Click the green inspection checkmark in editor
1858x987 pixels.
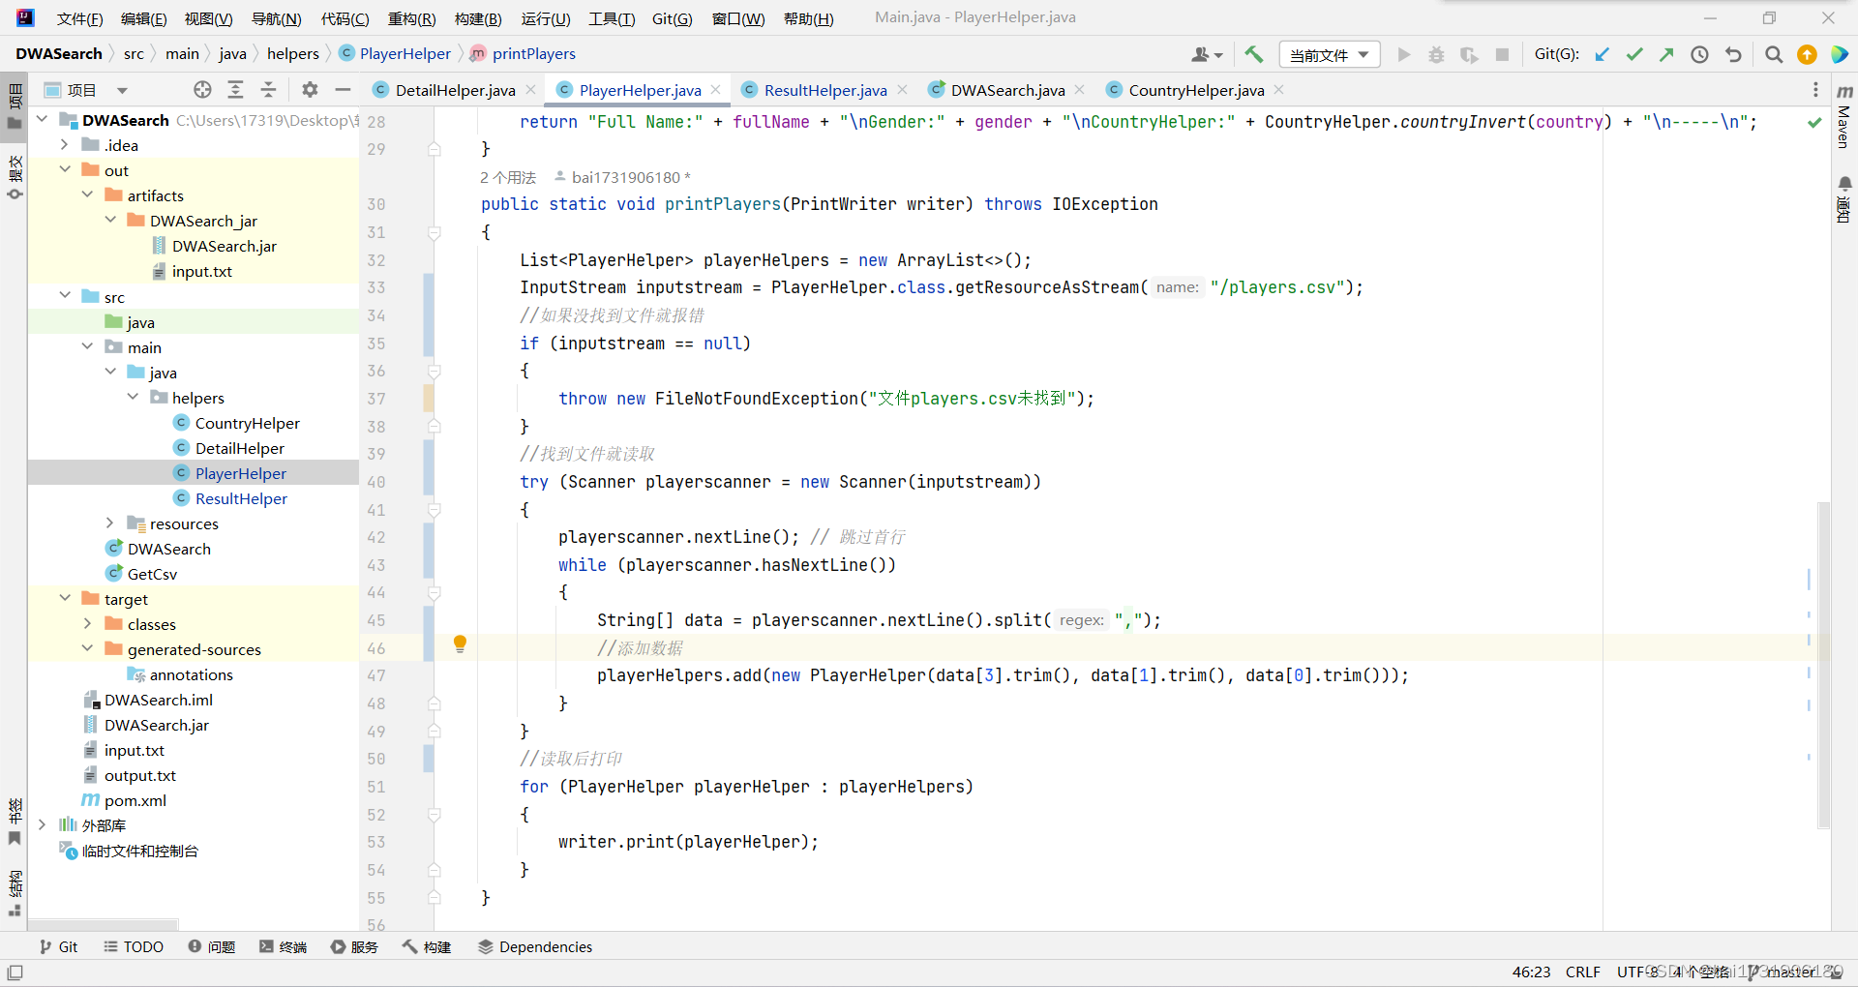(x=1814, y=122)
